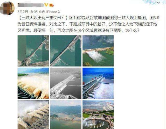Screen dimensions: 166x129
Task: Open photo of fountain plaza near dam
Action: [98, 114]
